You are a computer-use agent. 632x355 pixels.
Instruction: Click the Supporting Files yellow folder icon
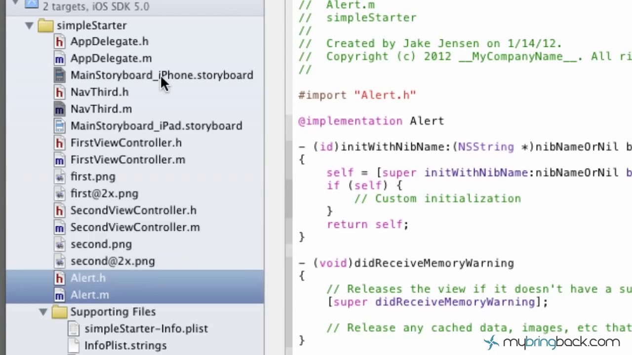tap(59, 312)
